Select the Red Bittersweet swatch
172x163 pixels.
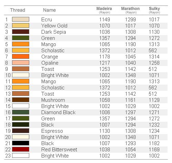tap(21, 149)
